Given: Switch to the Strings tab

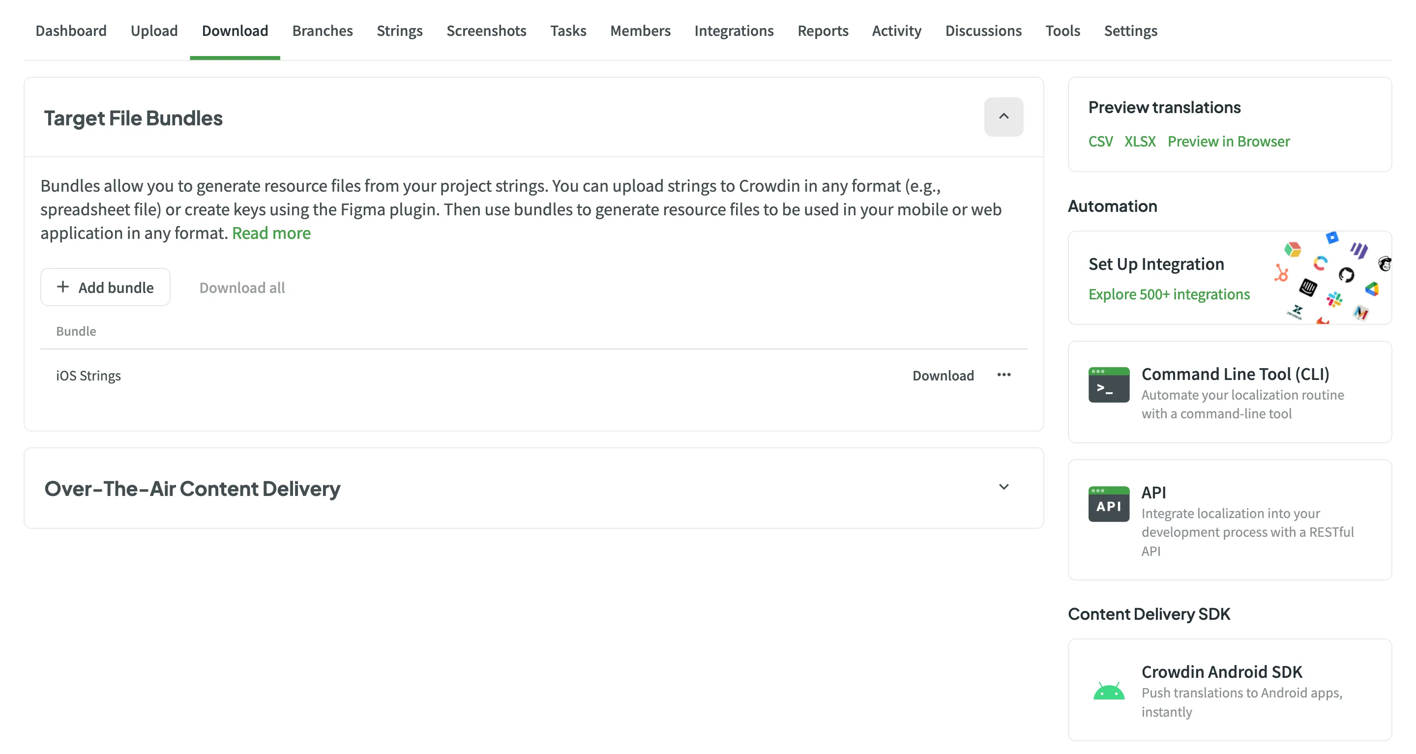Looking at the screenshot, I should [399, 31].
